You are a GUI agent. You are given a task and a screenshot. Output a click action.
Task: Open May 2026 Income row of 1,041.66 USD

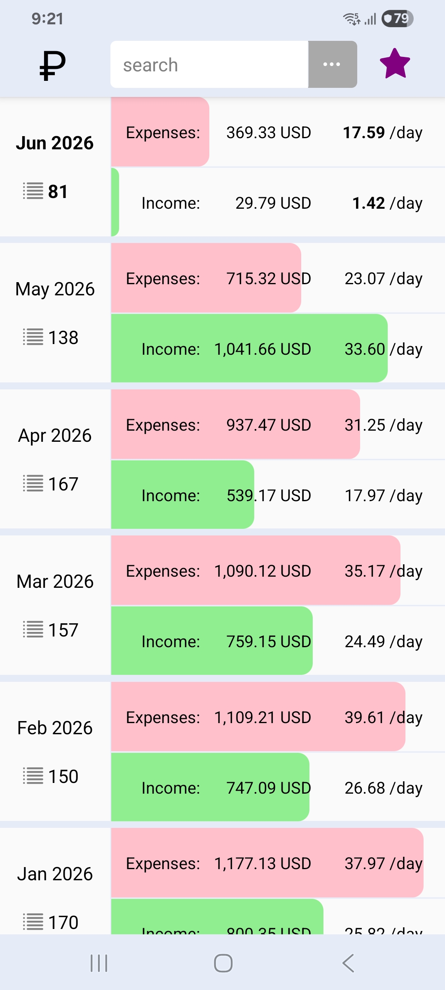278,349
